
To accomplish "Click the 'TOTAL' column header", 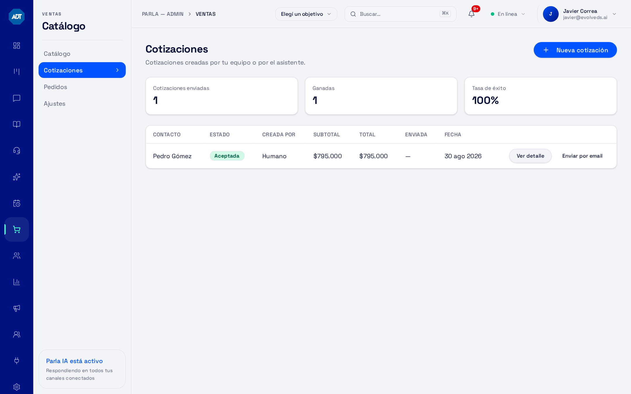I will point(367,135).
